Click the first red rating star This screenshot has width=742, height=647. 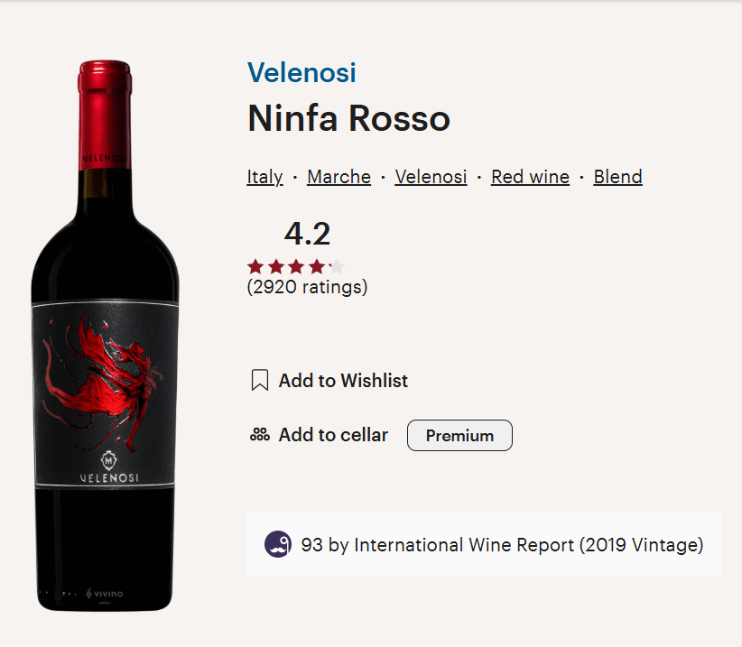[x=255, y=267]
